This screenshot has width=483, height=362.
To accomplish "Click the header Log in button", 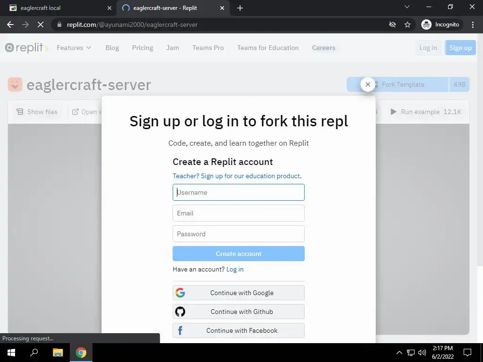I will [428, 48].
